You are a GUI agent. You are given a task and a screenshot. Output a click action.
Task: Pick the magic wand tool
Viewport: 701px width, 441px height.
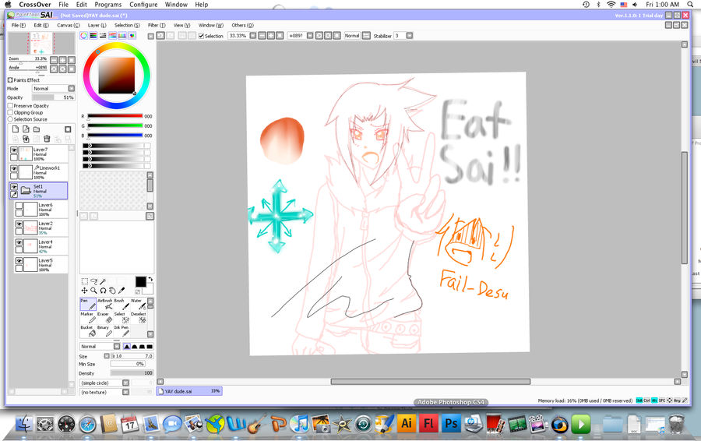[103, 281]
